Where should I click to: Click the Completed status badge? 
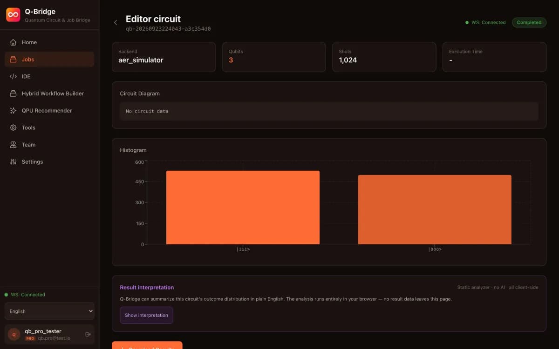click(529, 22)
